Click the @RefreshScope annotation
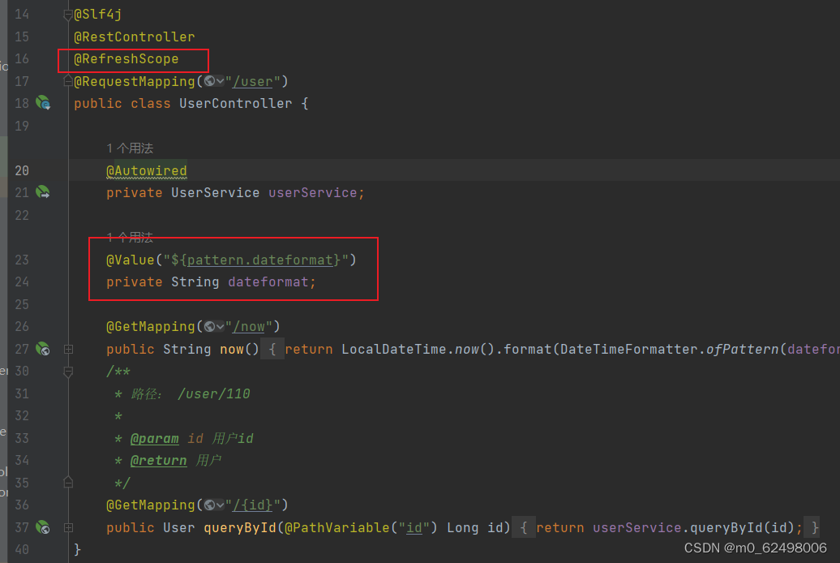The height and width of the screenshot is (563, 840). (126, 59)
